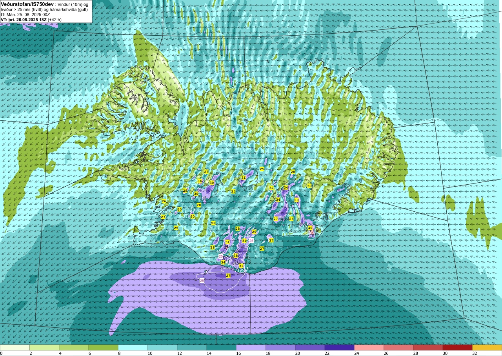
Task: Click the legend scale number 24
Action: (356, 353)
